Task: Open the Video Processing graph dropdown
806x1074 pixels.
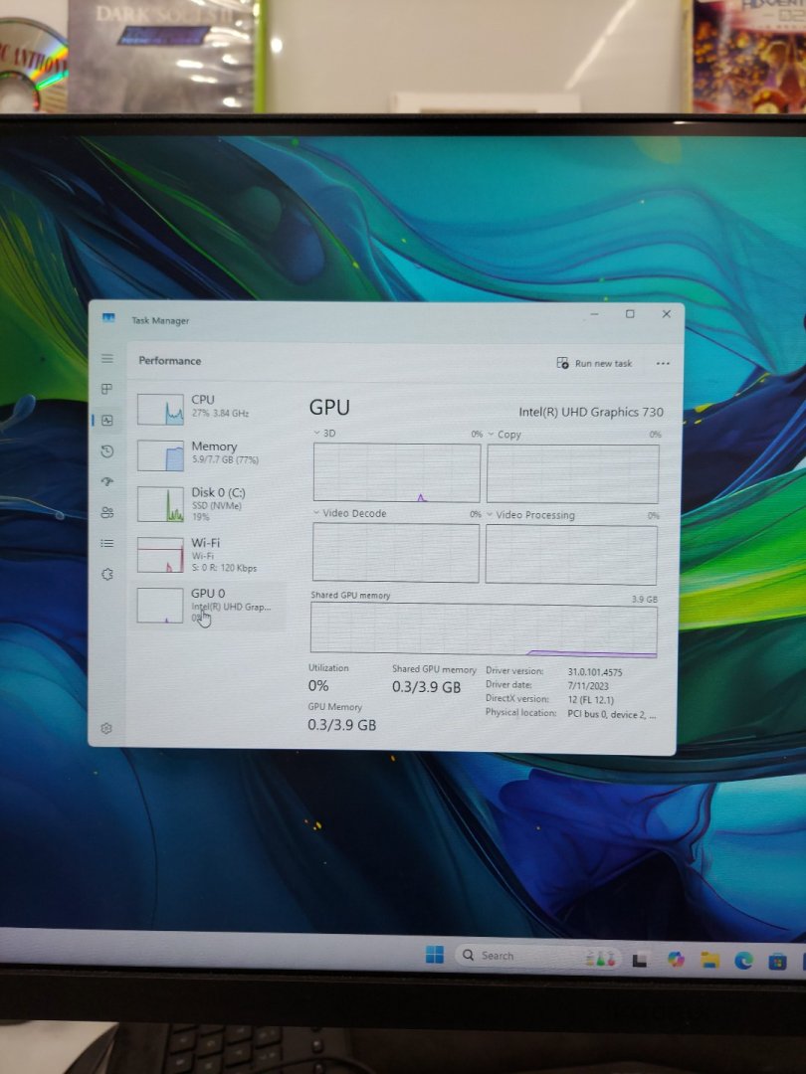Action: point(530,515)
